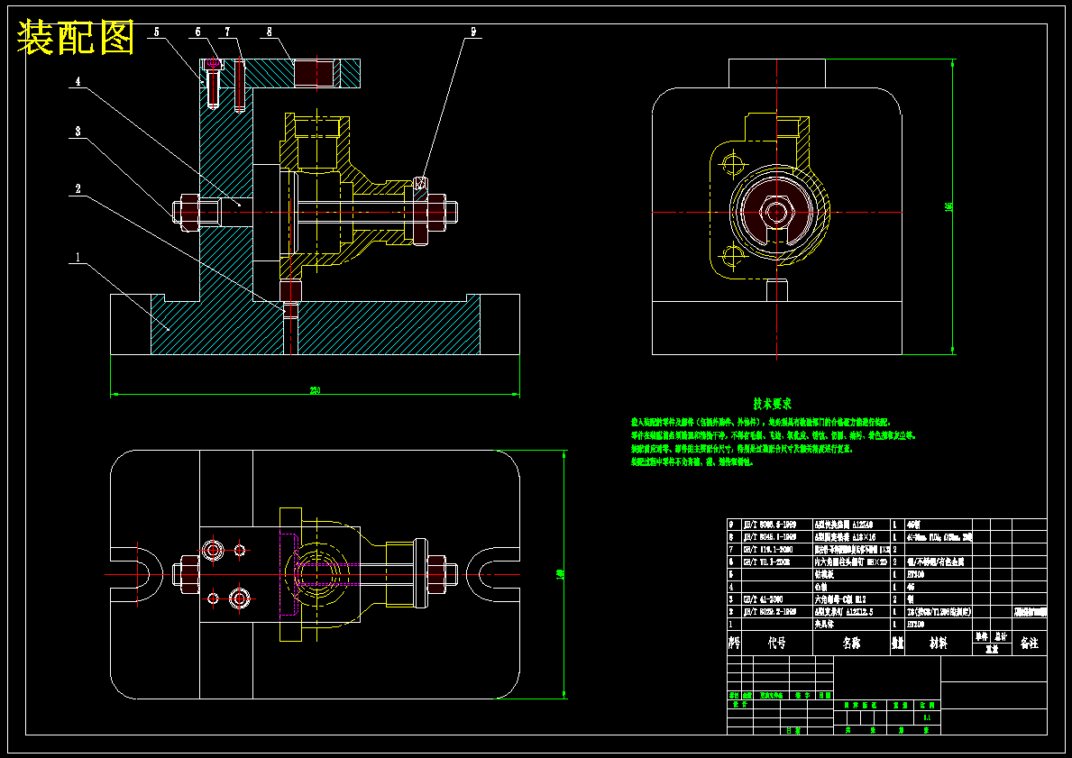Click part balloon number 1 on the left leader
This screenshot has width=1072, height=758.
pyautogui.click(x=78, y=258)
